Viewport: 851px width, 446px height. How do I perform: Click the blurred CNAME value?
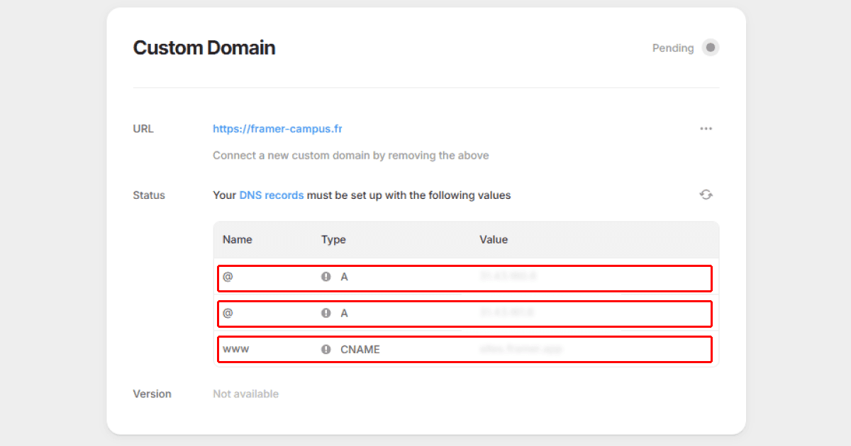[x=521, y=349]
